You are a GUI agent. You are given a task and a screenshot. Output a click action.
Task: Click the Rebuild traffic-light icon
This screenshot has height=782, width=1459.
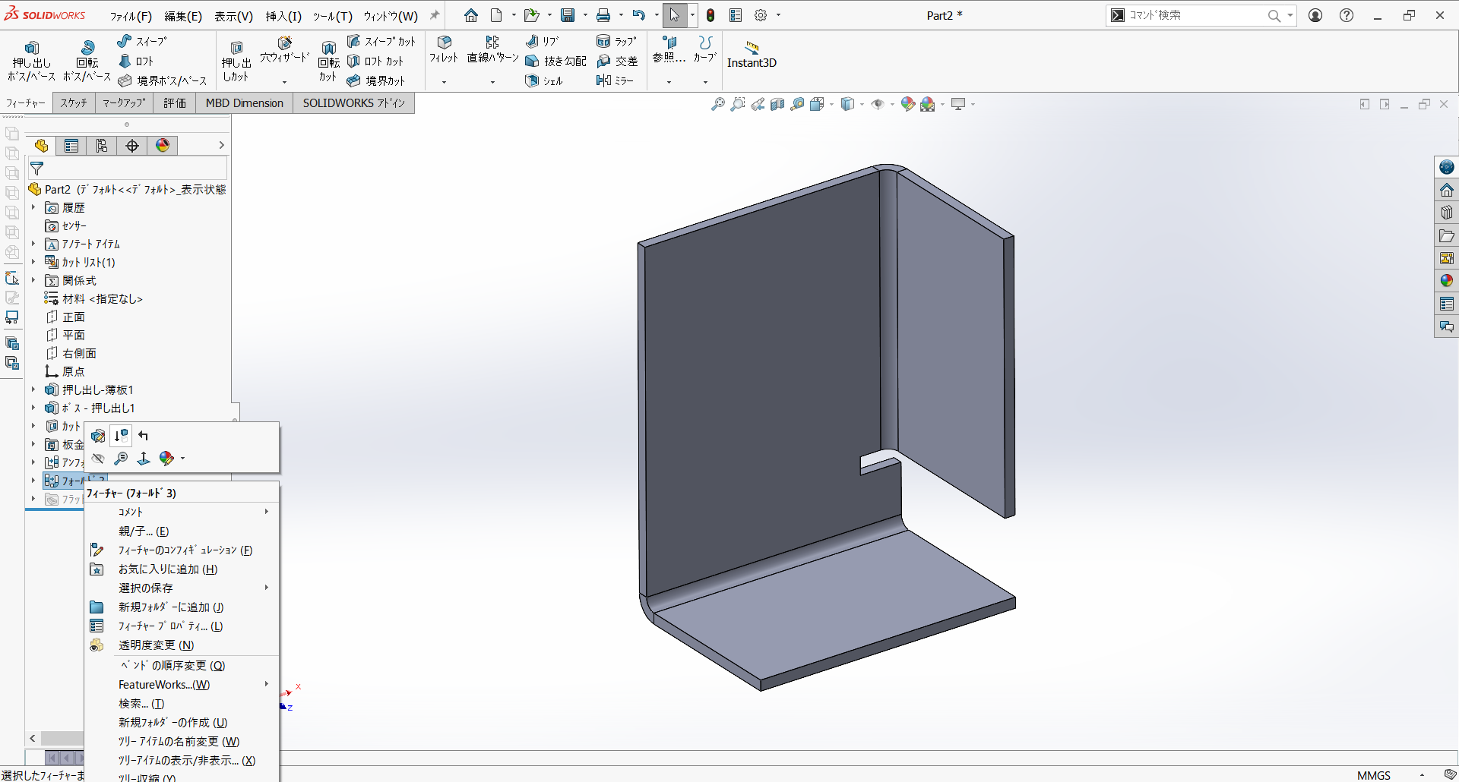pyautogui.click(x=711, y=15)
